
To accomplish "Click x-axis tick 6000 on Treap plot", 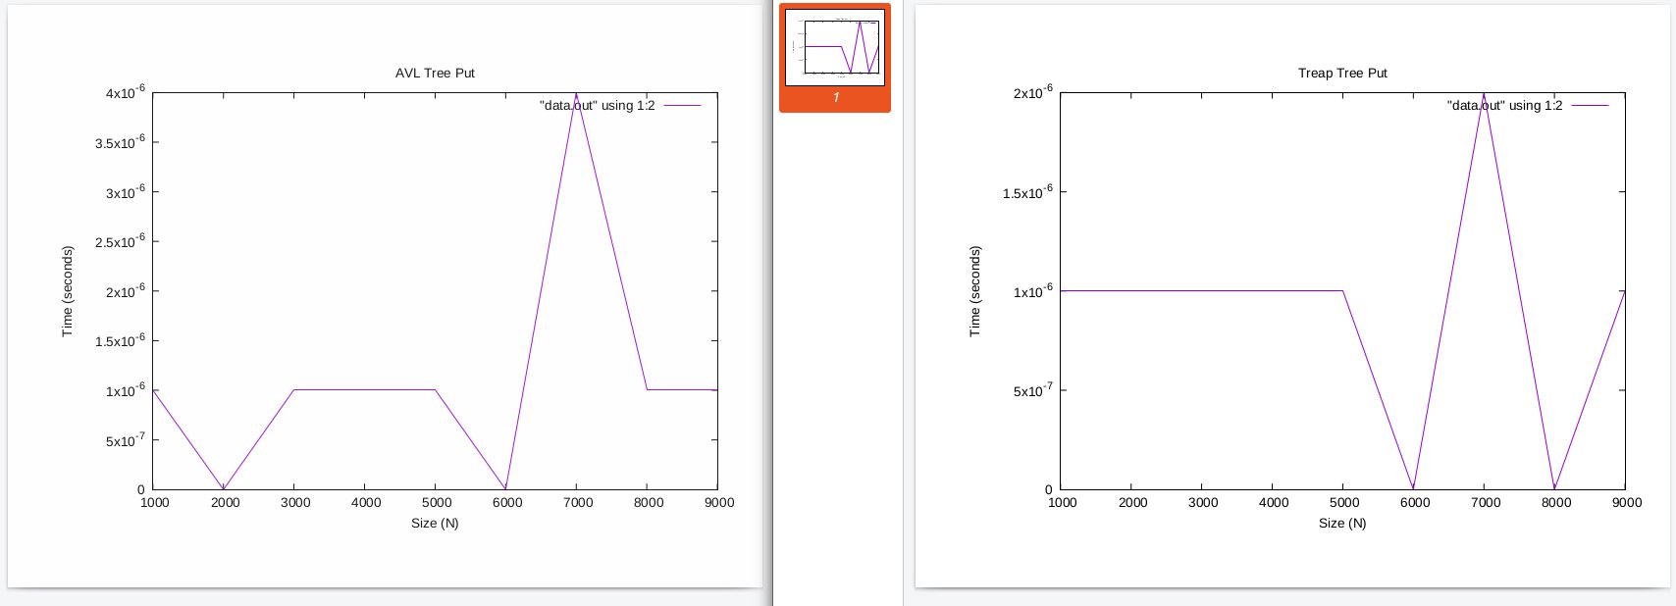I will pyautogui.click(x=1415, y=503).
